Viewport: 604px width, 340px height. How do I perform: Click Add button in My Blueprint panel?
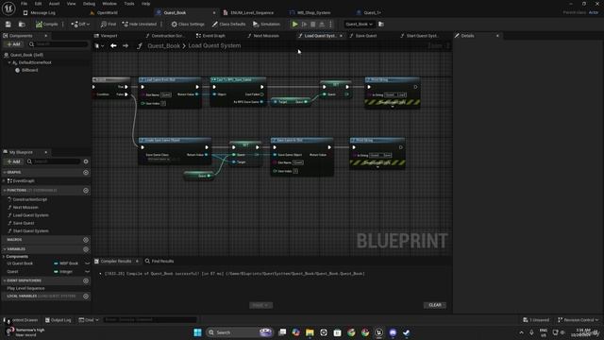click(x=13, y=161)
